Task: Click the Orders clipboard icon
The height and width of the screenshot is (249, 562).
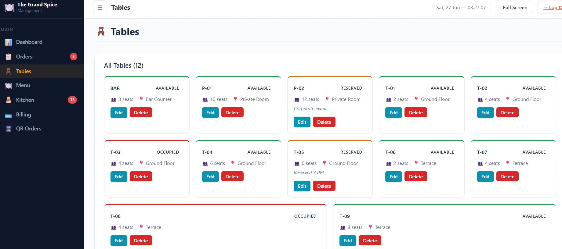Action: click(x=9, y=57)
